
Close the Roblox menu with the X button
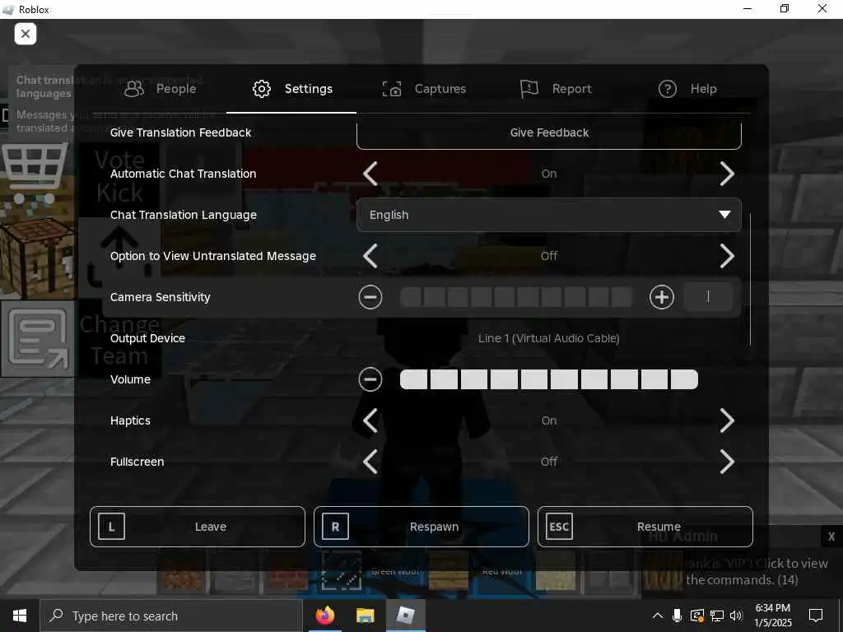click(x=26, y=34)
